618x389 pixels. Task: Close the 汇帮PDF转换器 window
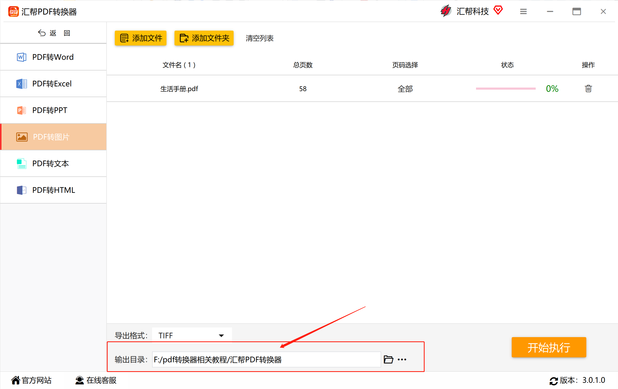pos(603,11)
